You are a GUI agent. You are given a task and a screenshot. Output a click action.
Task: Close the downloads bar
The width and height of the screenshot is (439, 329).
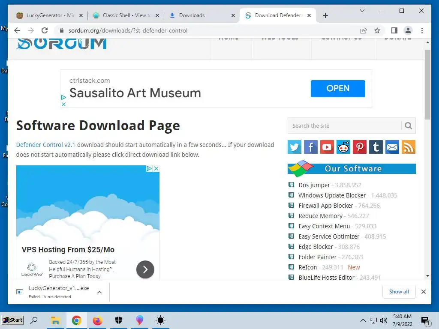pyautogui.click(x=423, y=291)
